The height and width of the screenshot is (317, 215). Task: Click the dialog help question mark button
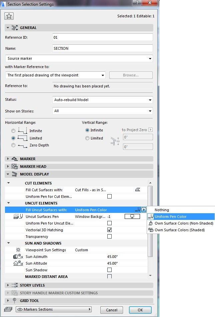[x=137, y=3]
